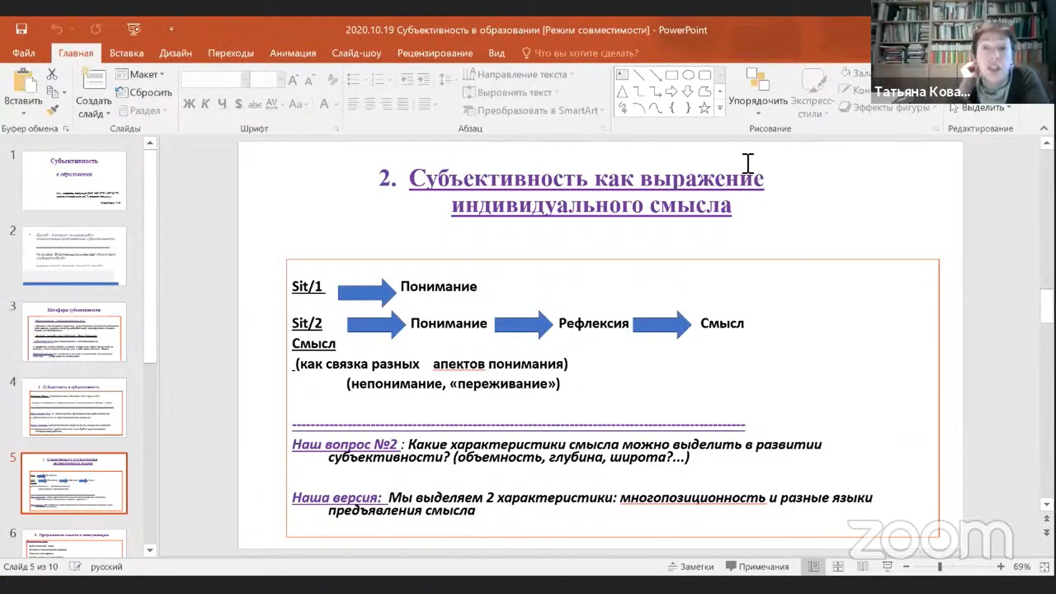Click zoom in plus on the slider
The image size is (1056, 594).
[1000, 566]
